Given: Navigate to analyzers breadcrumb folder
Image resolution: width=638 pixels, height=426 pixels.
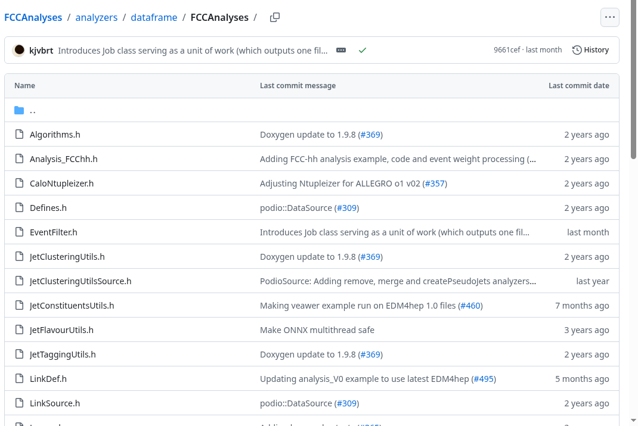Looking at the screenshot, I should click(x=97, y=17).
